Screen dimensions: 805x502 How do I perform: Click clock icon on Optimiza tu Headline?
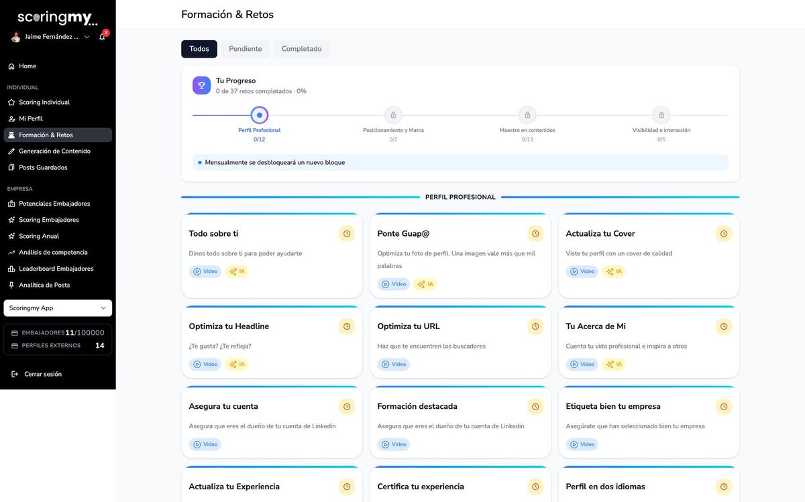tap(347, 326)
